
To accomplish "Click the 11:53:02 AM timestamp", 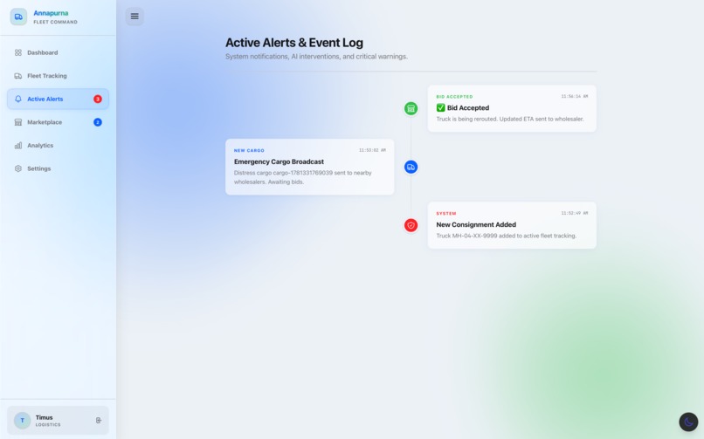I will 372,150.
